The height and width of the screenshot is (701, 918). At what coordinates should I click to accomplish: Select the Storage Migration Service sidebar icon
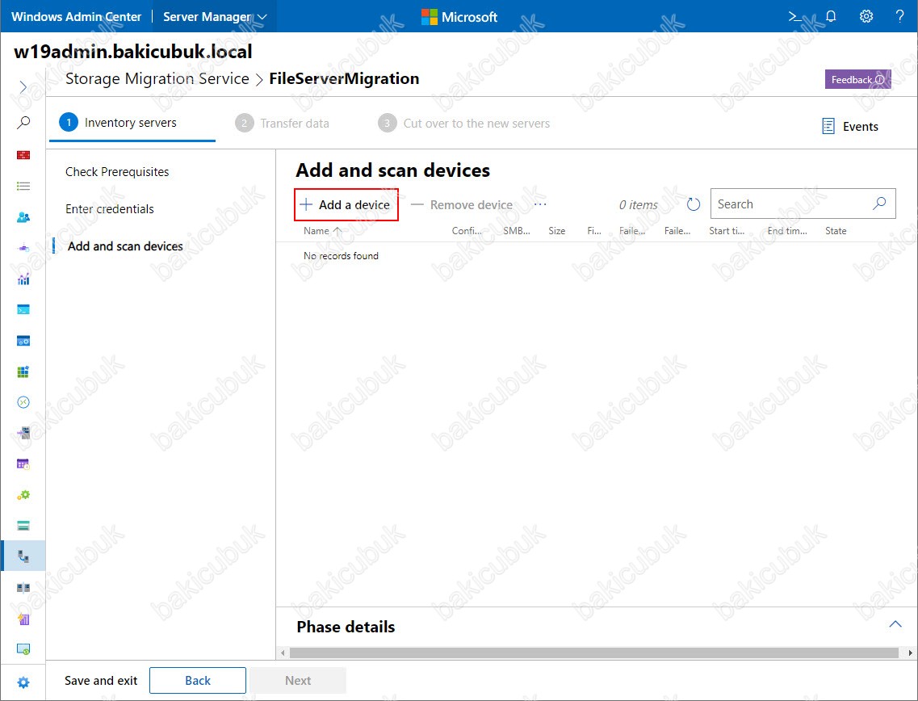23,556
